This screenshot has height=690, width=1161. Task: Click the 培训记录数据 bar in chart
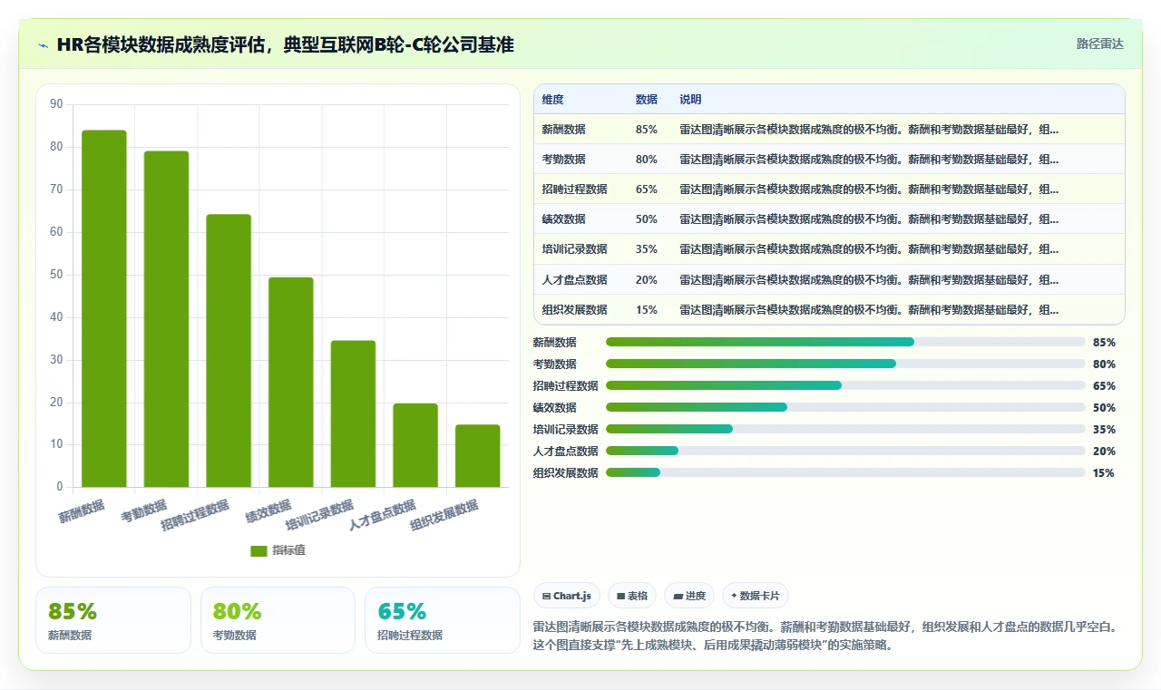[353, 414]
